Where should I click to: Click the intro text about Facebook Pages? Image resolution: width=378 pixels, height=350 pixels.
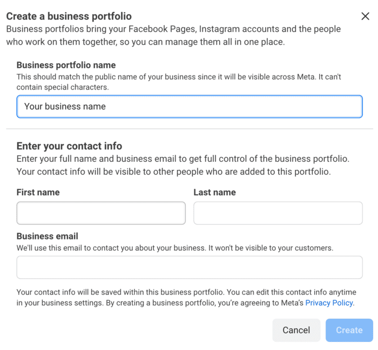click(x=173, y=35)
